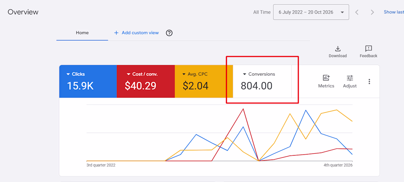
Task: Open the three-dot more options menu
Action: 369,81
